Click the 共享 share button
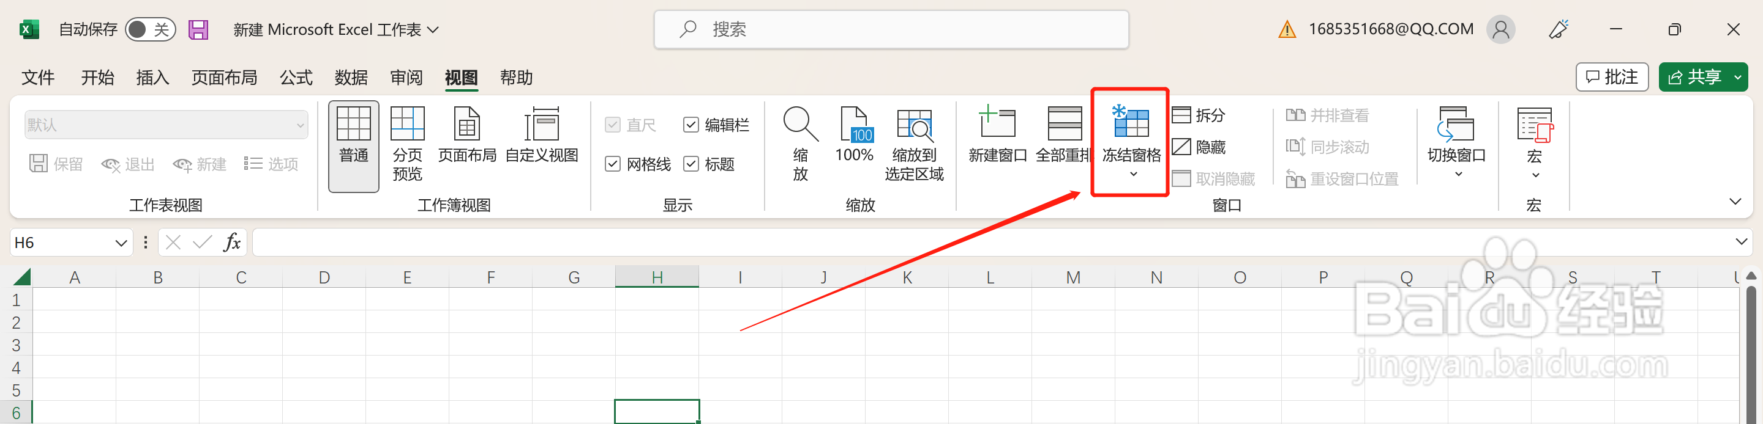The image size is (1763, 424). [1693, 77]
